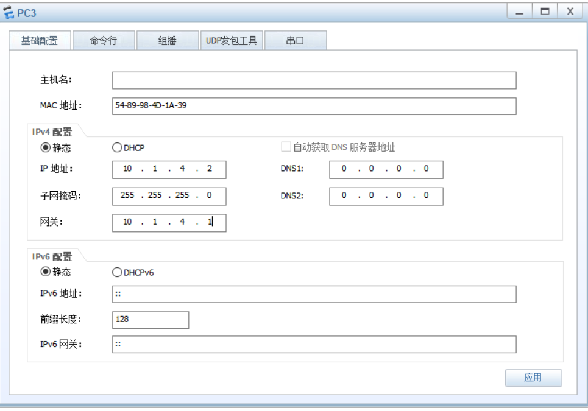Minimize the PC3 window
Image resolution: width=588 pixels, height=411 pixels.
[519, 11]
